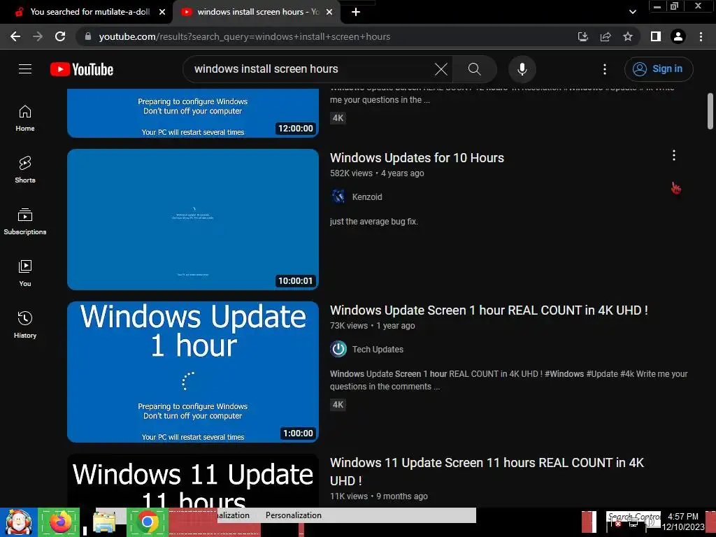Image resolution: width=716 pixels, height=537 pixels.
Task: Visit the Kenzoid channel name
Action: click(367, 196)
